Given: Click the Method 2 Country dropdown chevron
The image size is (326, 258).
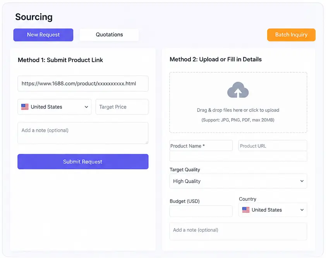Looking at the screenshot, I should [302, 210].
